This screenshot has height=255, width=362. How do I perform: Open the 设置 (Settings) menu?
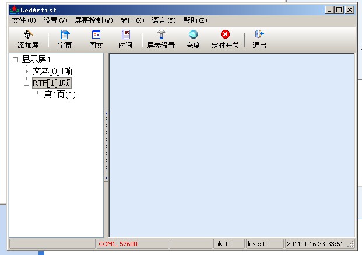tap(55, 20)
